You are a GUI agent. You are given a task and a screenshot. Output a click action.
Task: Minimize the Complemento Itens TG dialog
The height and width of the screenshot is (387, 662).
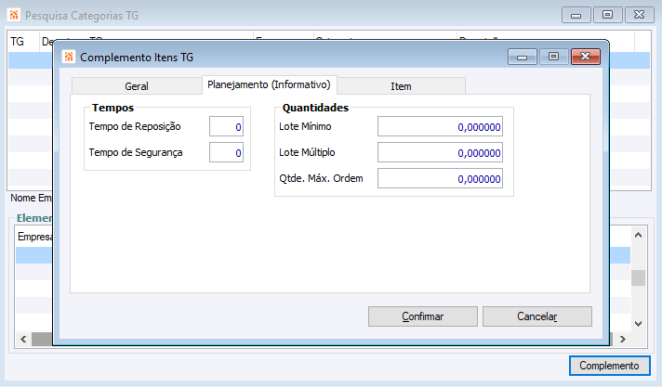(523, 57)
